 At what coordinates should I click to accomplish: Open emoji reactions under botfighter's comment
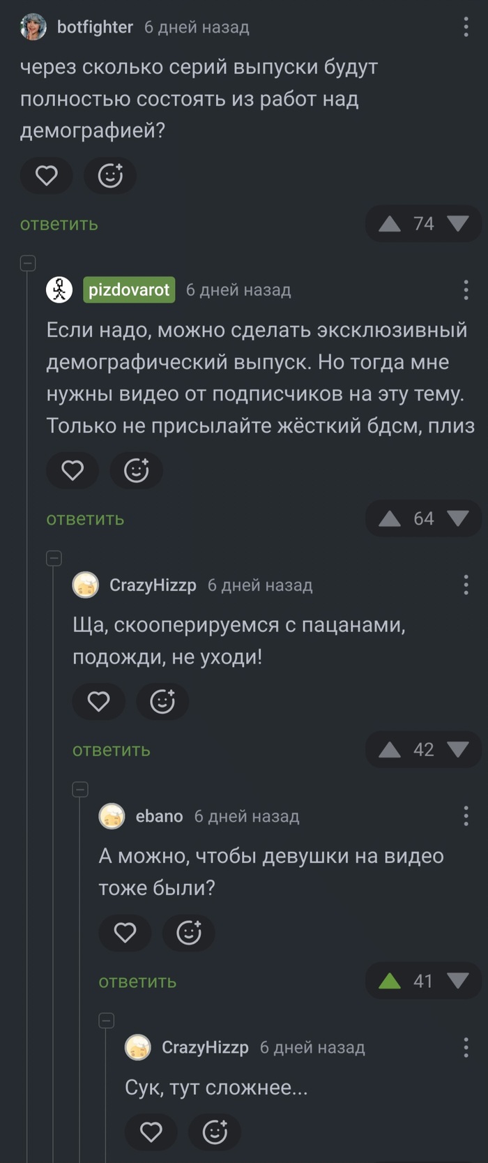pos(110,176)
